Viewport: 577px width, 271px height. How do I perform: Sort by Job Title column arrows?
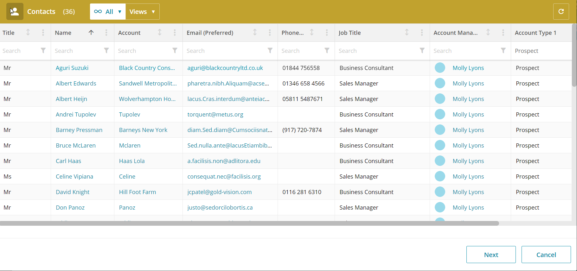[x=407, y=32]
